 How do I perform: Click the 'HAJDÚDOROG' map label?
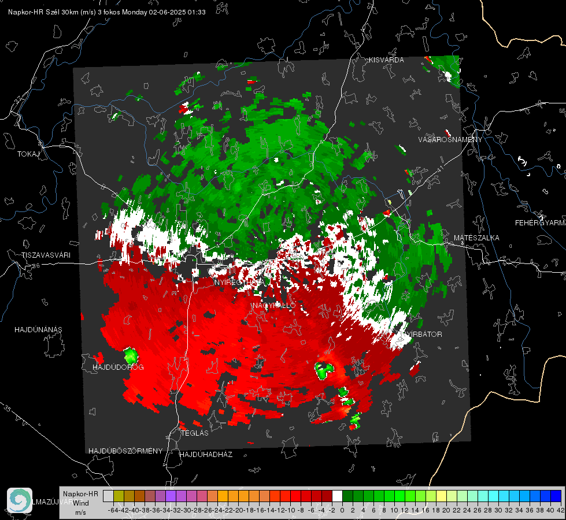tap(118, 367)
